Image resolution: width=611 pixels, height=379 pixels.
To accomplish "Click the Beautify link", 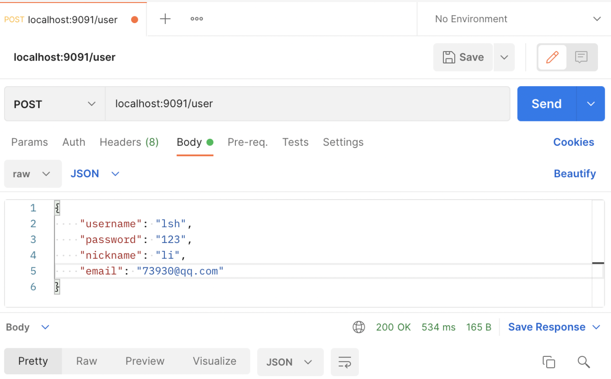I will pos(574,174).
